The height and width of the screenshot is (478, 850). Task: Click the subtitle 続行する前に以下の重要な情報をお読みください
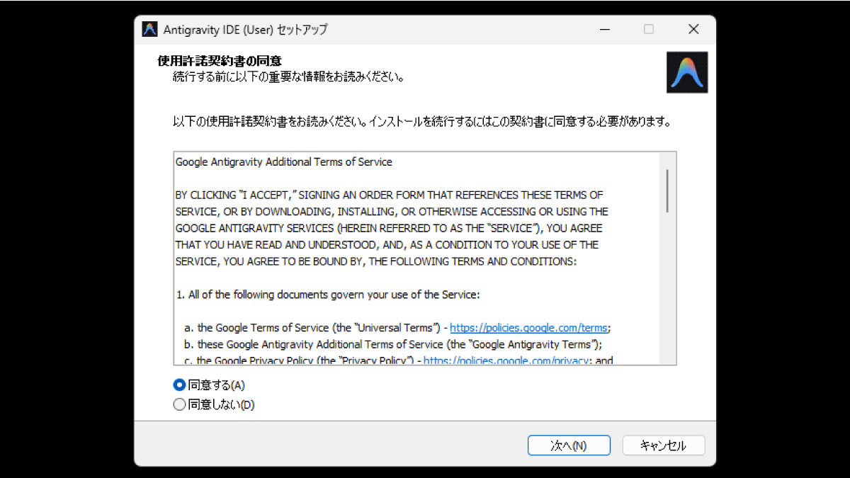coord(289,76)
